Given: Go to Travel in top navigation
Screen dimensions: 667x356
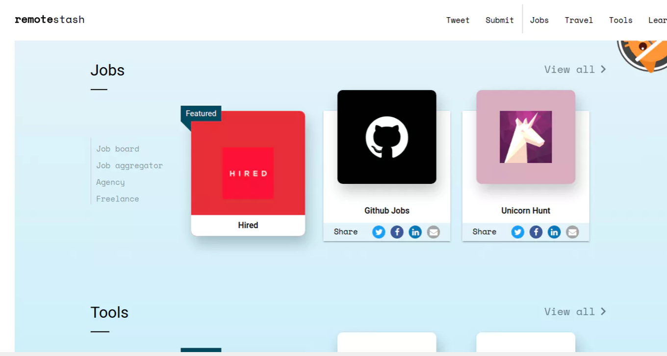Looking at the screenshot, I should (579, 20).
